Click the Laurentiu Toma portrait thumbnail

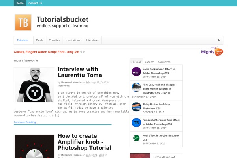34,85
